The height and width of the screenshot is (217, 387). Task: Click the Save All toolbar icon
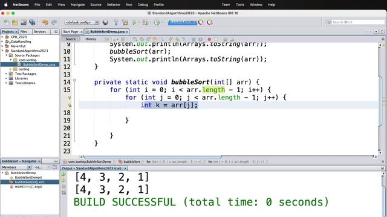[x=32, y=22]
